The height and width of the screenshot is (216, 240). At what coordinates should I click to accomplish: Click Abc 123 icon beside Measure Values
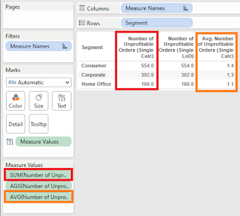click(10, 141)
